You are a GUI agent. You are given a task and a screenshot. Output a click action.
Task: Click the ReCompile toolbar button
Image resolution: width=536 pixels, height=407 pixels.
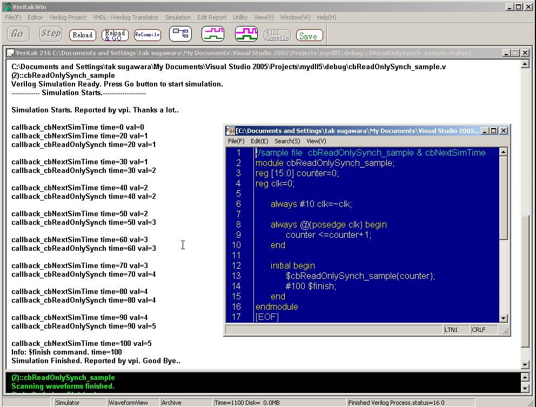tap(148, 35)
